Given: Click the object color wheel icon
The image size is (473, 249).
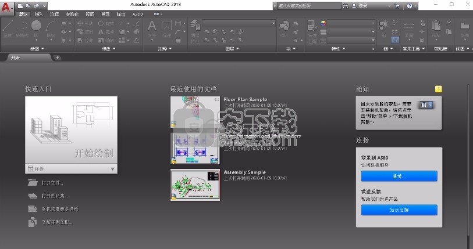Looking at the screenshot, I should pos(325,23).
